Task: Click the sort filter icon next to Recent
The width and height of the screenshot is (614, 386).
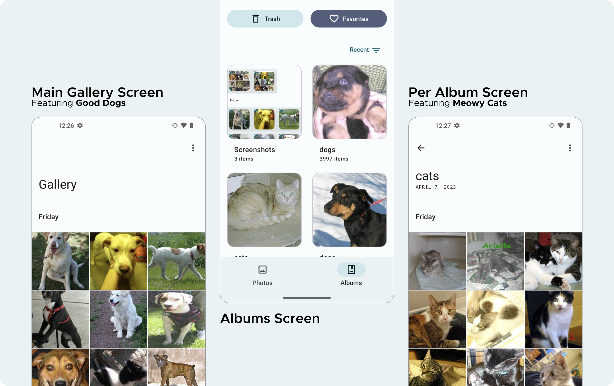Action: pos(376,50)
